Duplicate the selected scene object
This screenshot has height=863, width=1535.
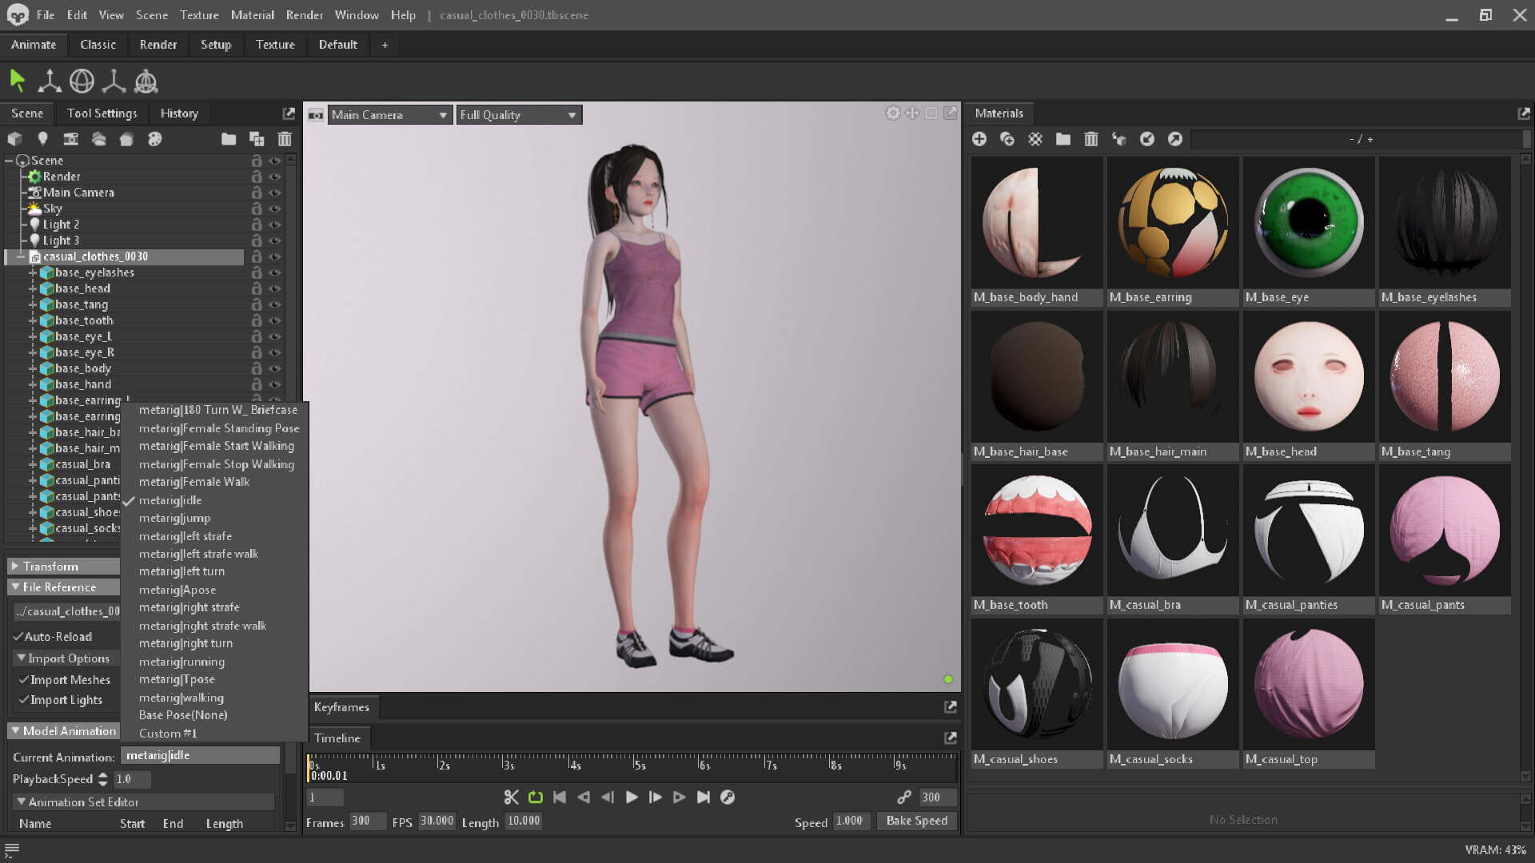coord(257,139)
